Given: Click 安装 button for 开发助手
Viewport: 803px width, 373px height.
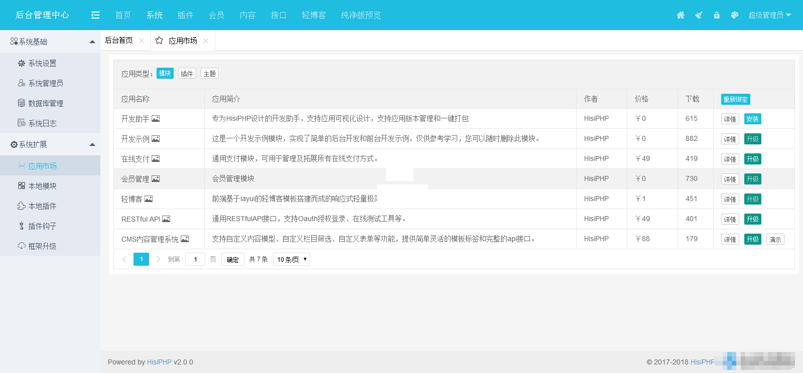Looking at the screenshot, I should 752,119.
